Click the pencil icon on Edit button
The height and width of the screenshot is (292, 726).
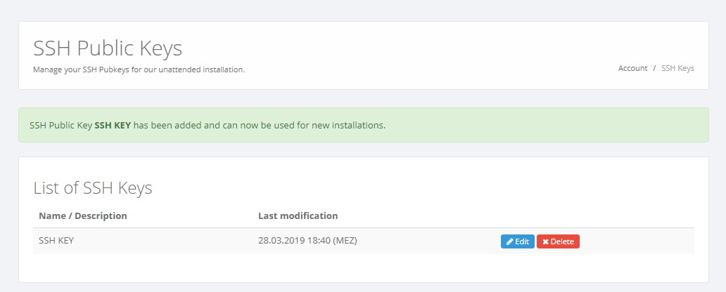pos(510,241)
